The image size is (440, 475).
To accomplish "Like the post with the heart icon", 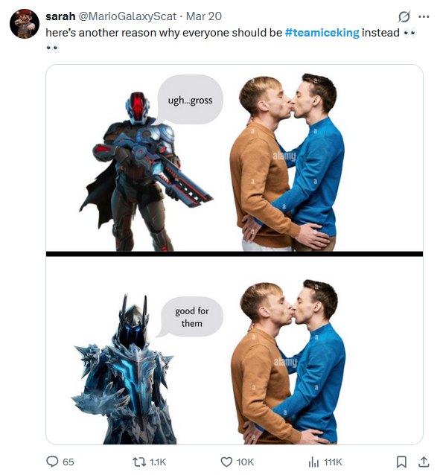I will coord(226,462).
